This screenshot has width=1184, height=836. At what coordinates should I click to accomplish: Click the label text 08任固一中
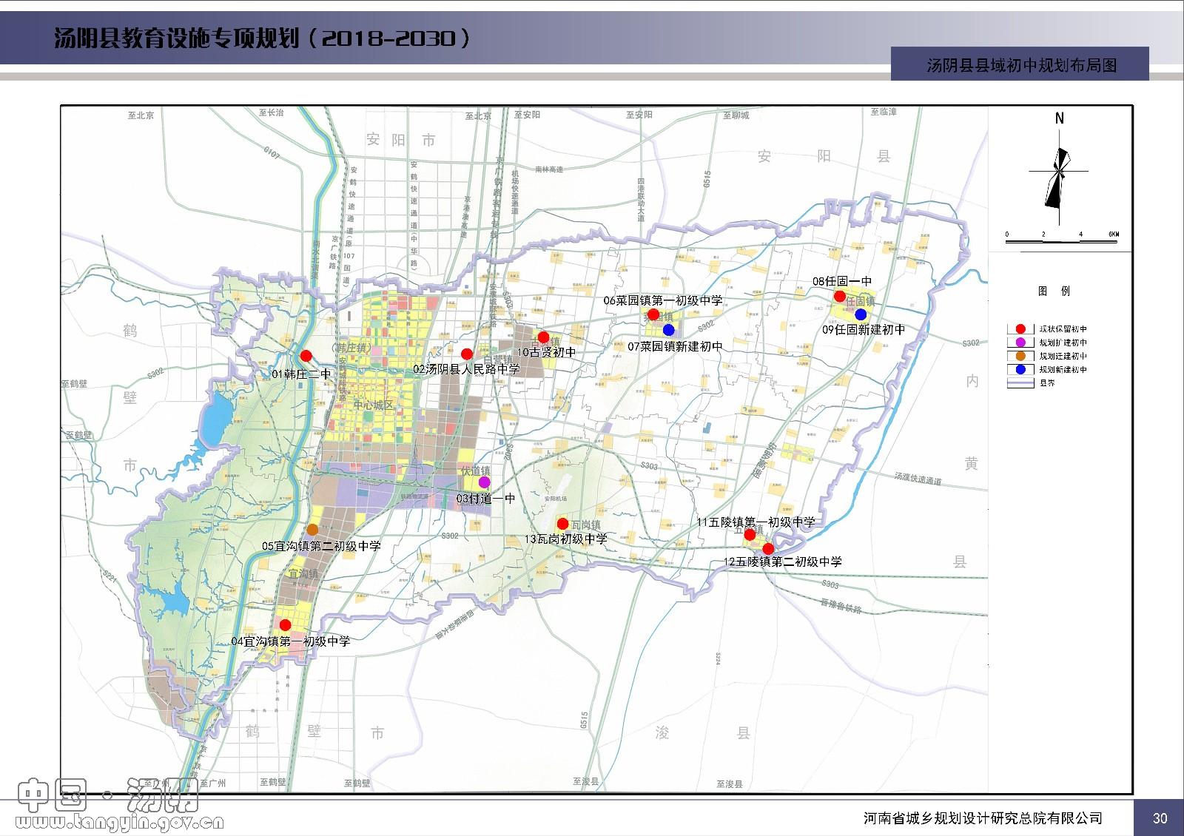pyautogui.click(x=842, y=281)
